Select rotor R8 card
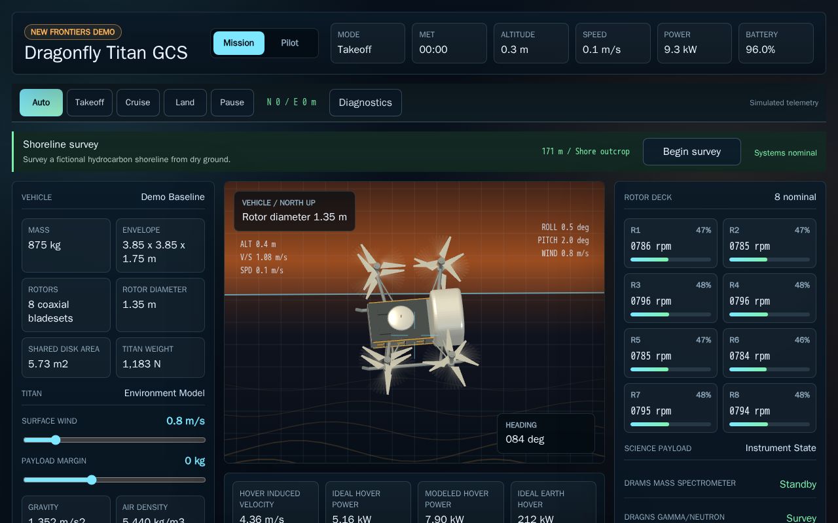 pos(769,408)
